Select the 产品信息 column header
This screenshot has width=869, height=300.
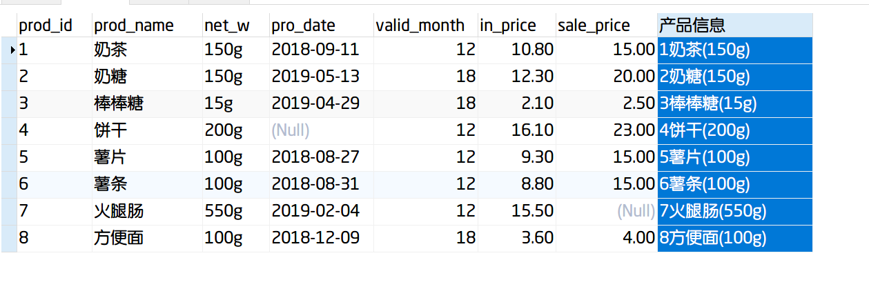[735, 26]
